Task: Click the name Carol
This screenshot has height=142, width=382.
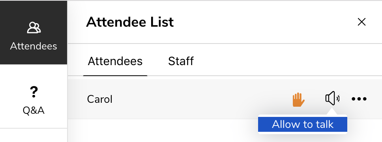Action: [99, 99]
